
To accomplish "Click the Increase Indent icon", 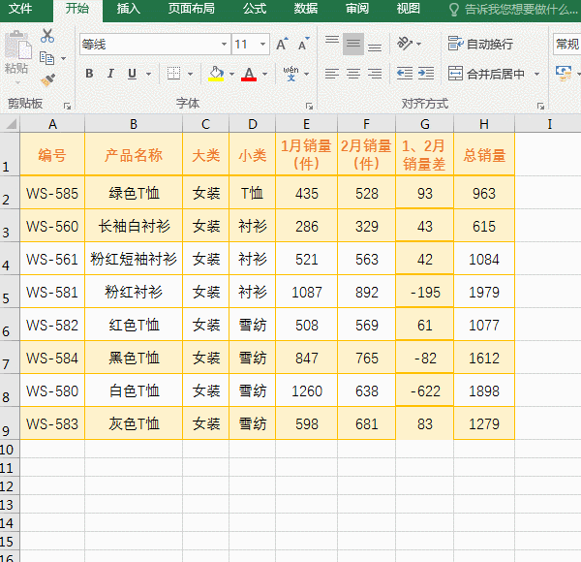I will point(426,74).
